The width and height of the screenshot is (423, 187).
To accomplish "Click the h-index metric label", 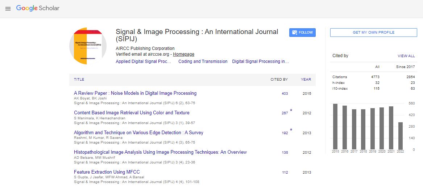I will click(339, 83).
